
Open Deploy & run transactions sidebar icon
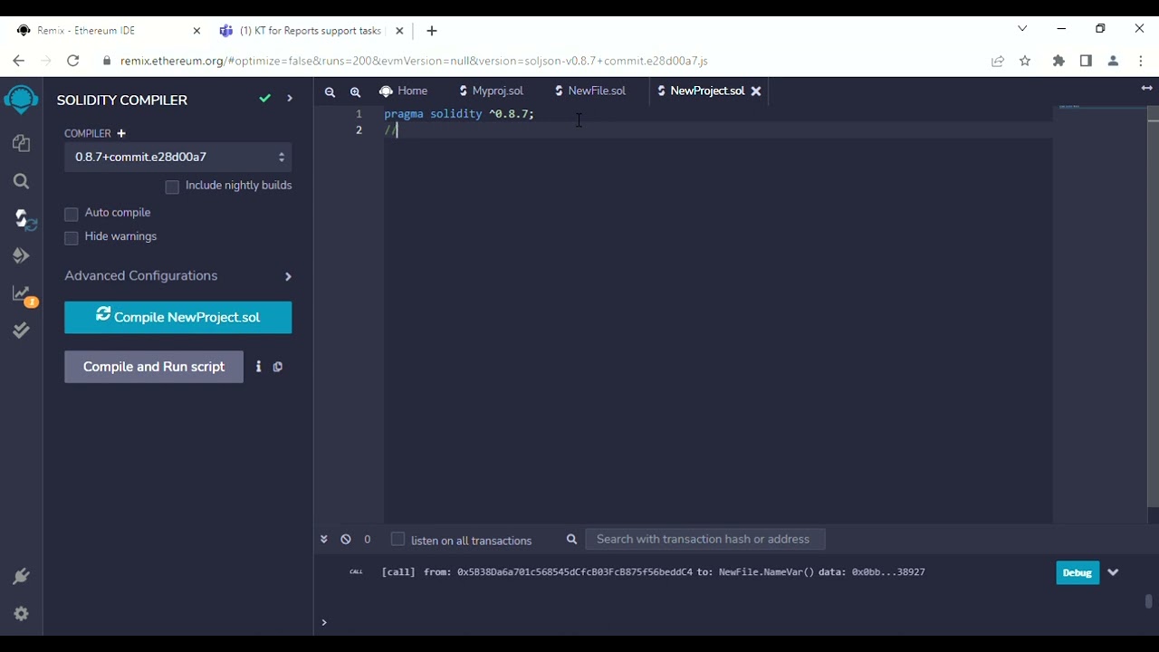pos(22,256)
